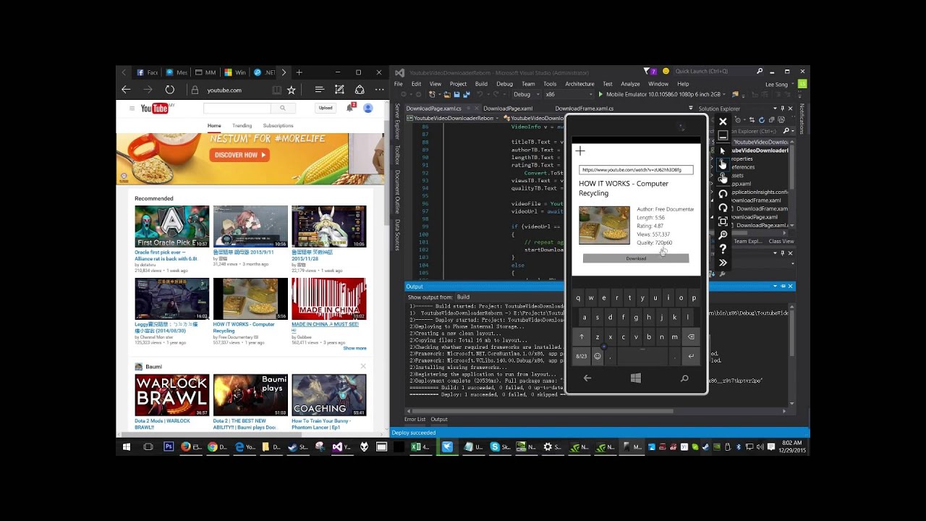Start Mobile Emulator debug play button

point(600,94)
